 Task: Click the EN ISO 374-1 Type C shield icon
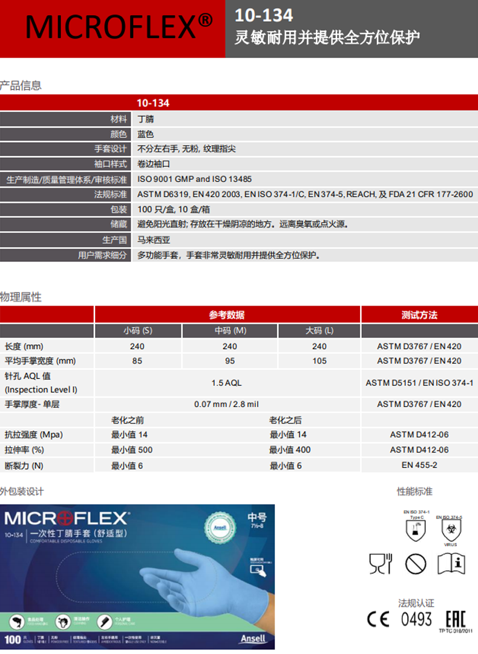[x=416, y=530]
